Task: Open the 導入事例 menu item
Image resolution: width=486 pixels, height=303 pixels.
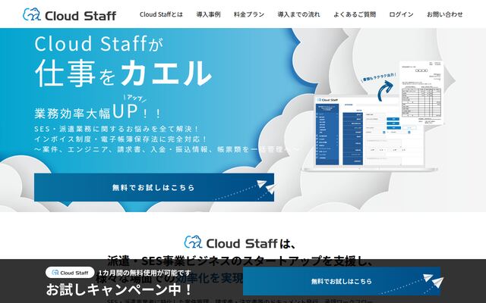Action: 208,14
